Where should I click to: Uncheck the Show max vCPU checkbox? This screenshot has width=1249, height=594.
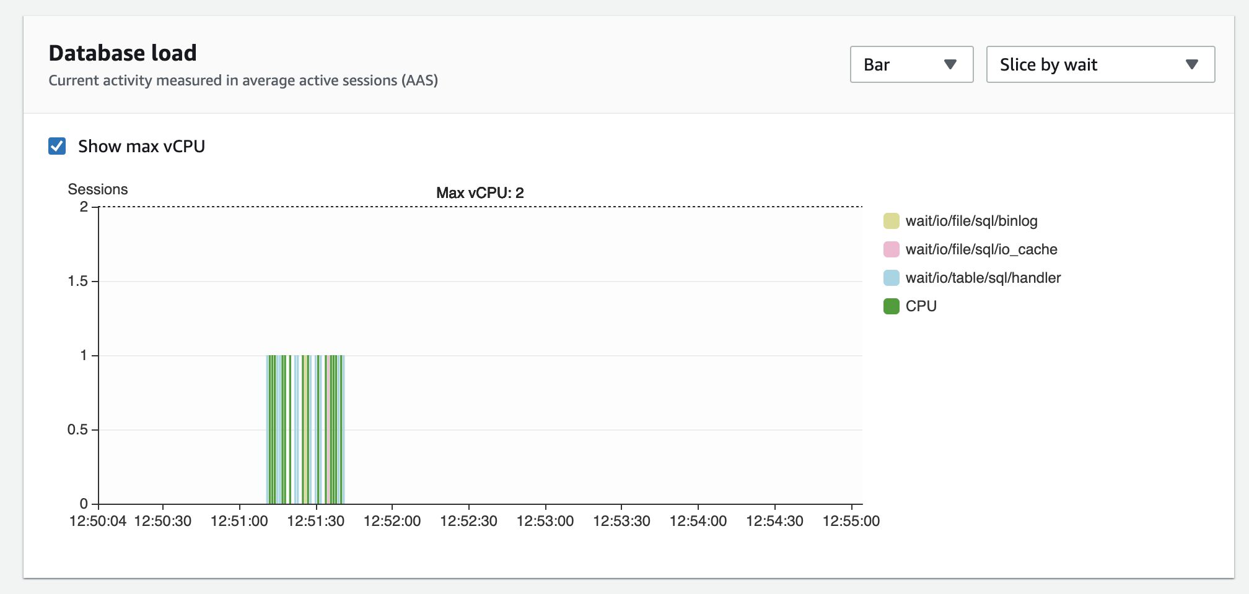click(x=57, y=147)
